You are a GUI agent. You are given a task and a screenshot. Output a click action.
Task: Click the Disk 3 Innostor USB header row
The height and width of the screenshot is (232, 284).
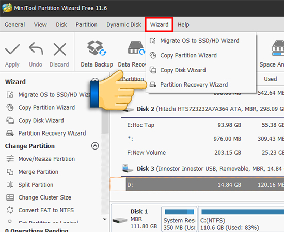click(202, 169)
